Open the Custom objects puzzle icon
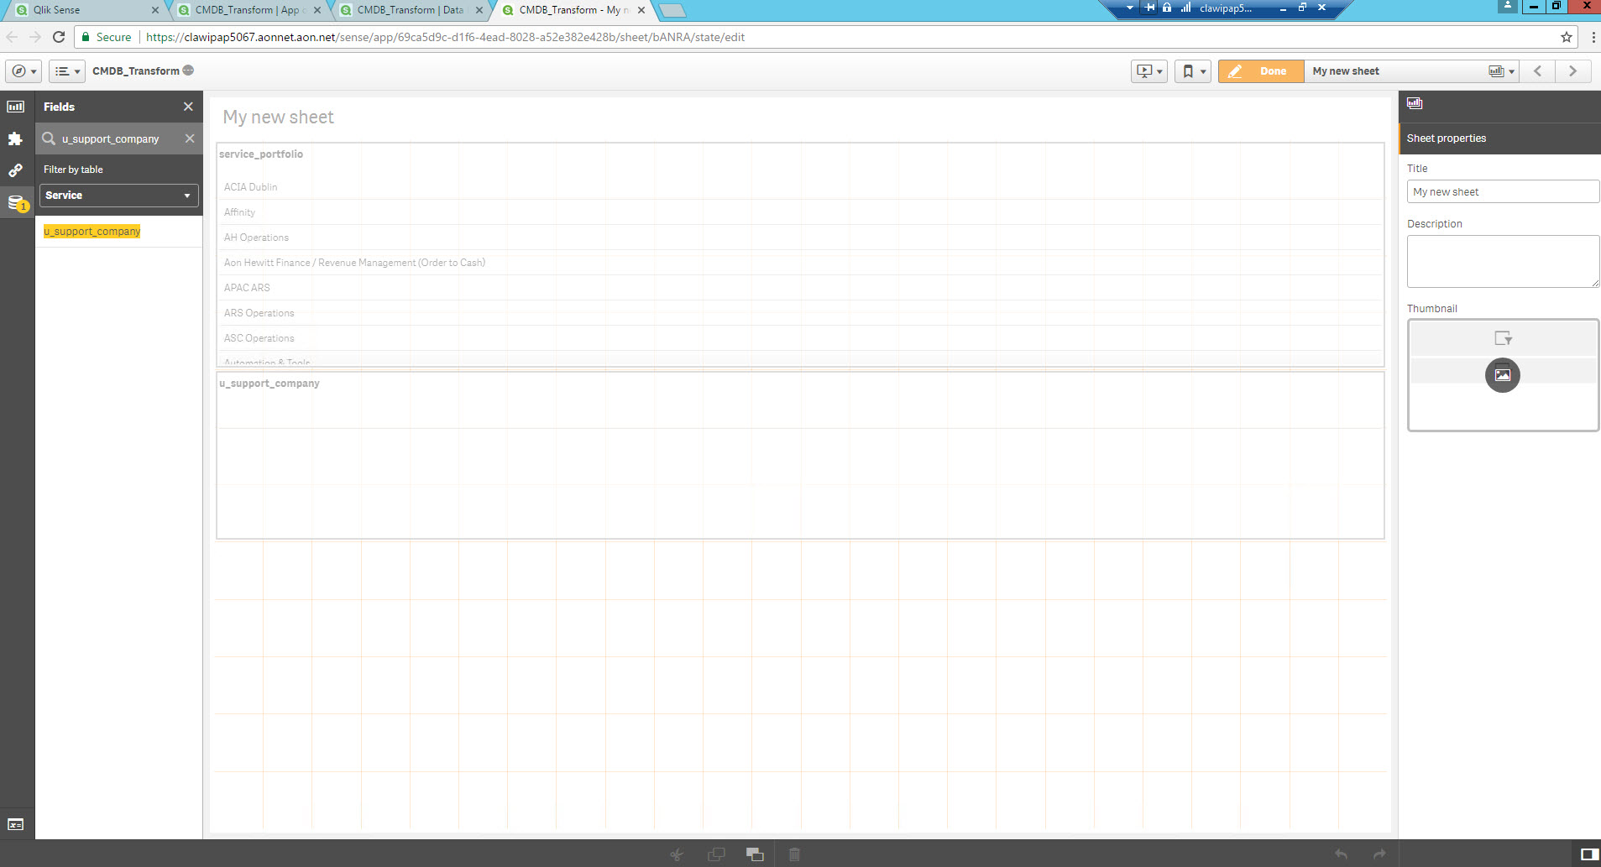 pyautogui.click(x=16, y=138)
